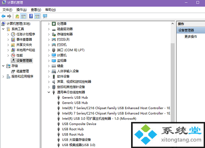Image resolution: width=205 pixels, height=148 pixels.
Task: Toggle the show/hide console tree toolbar icon
Action: pos(23,16)
